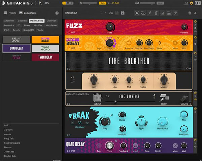The height and width of the screenshot is (161, 202).
Task: Click the trash delete rack icon
Action: pyautogui.click(x=190, y=13)
